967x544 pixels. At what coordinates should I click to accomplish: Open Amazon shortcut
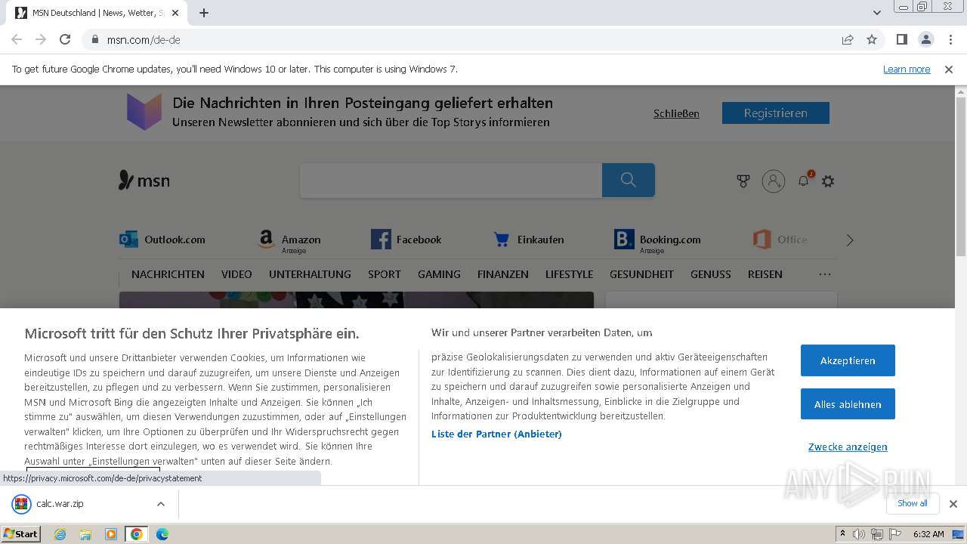coord(289,240)
